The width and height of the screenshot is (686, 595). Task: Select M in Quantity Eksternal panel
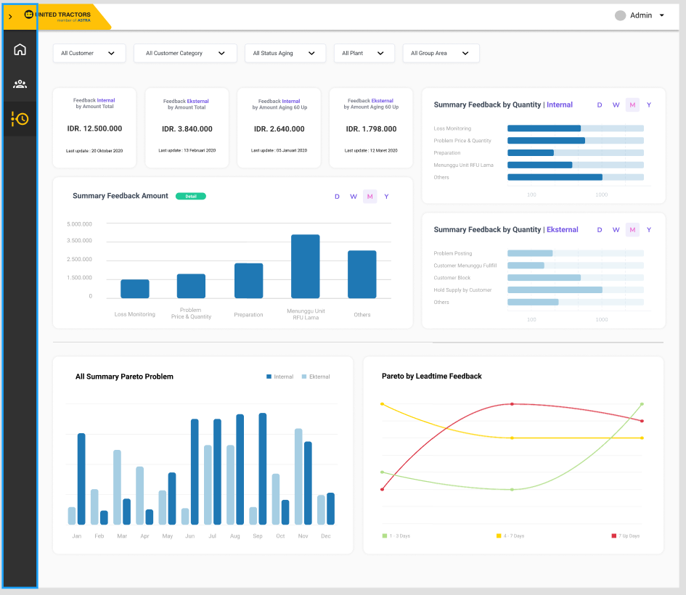point(632,230)
